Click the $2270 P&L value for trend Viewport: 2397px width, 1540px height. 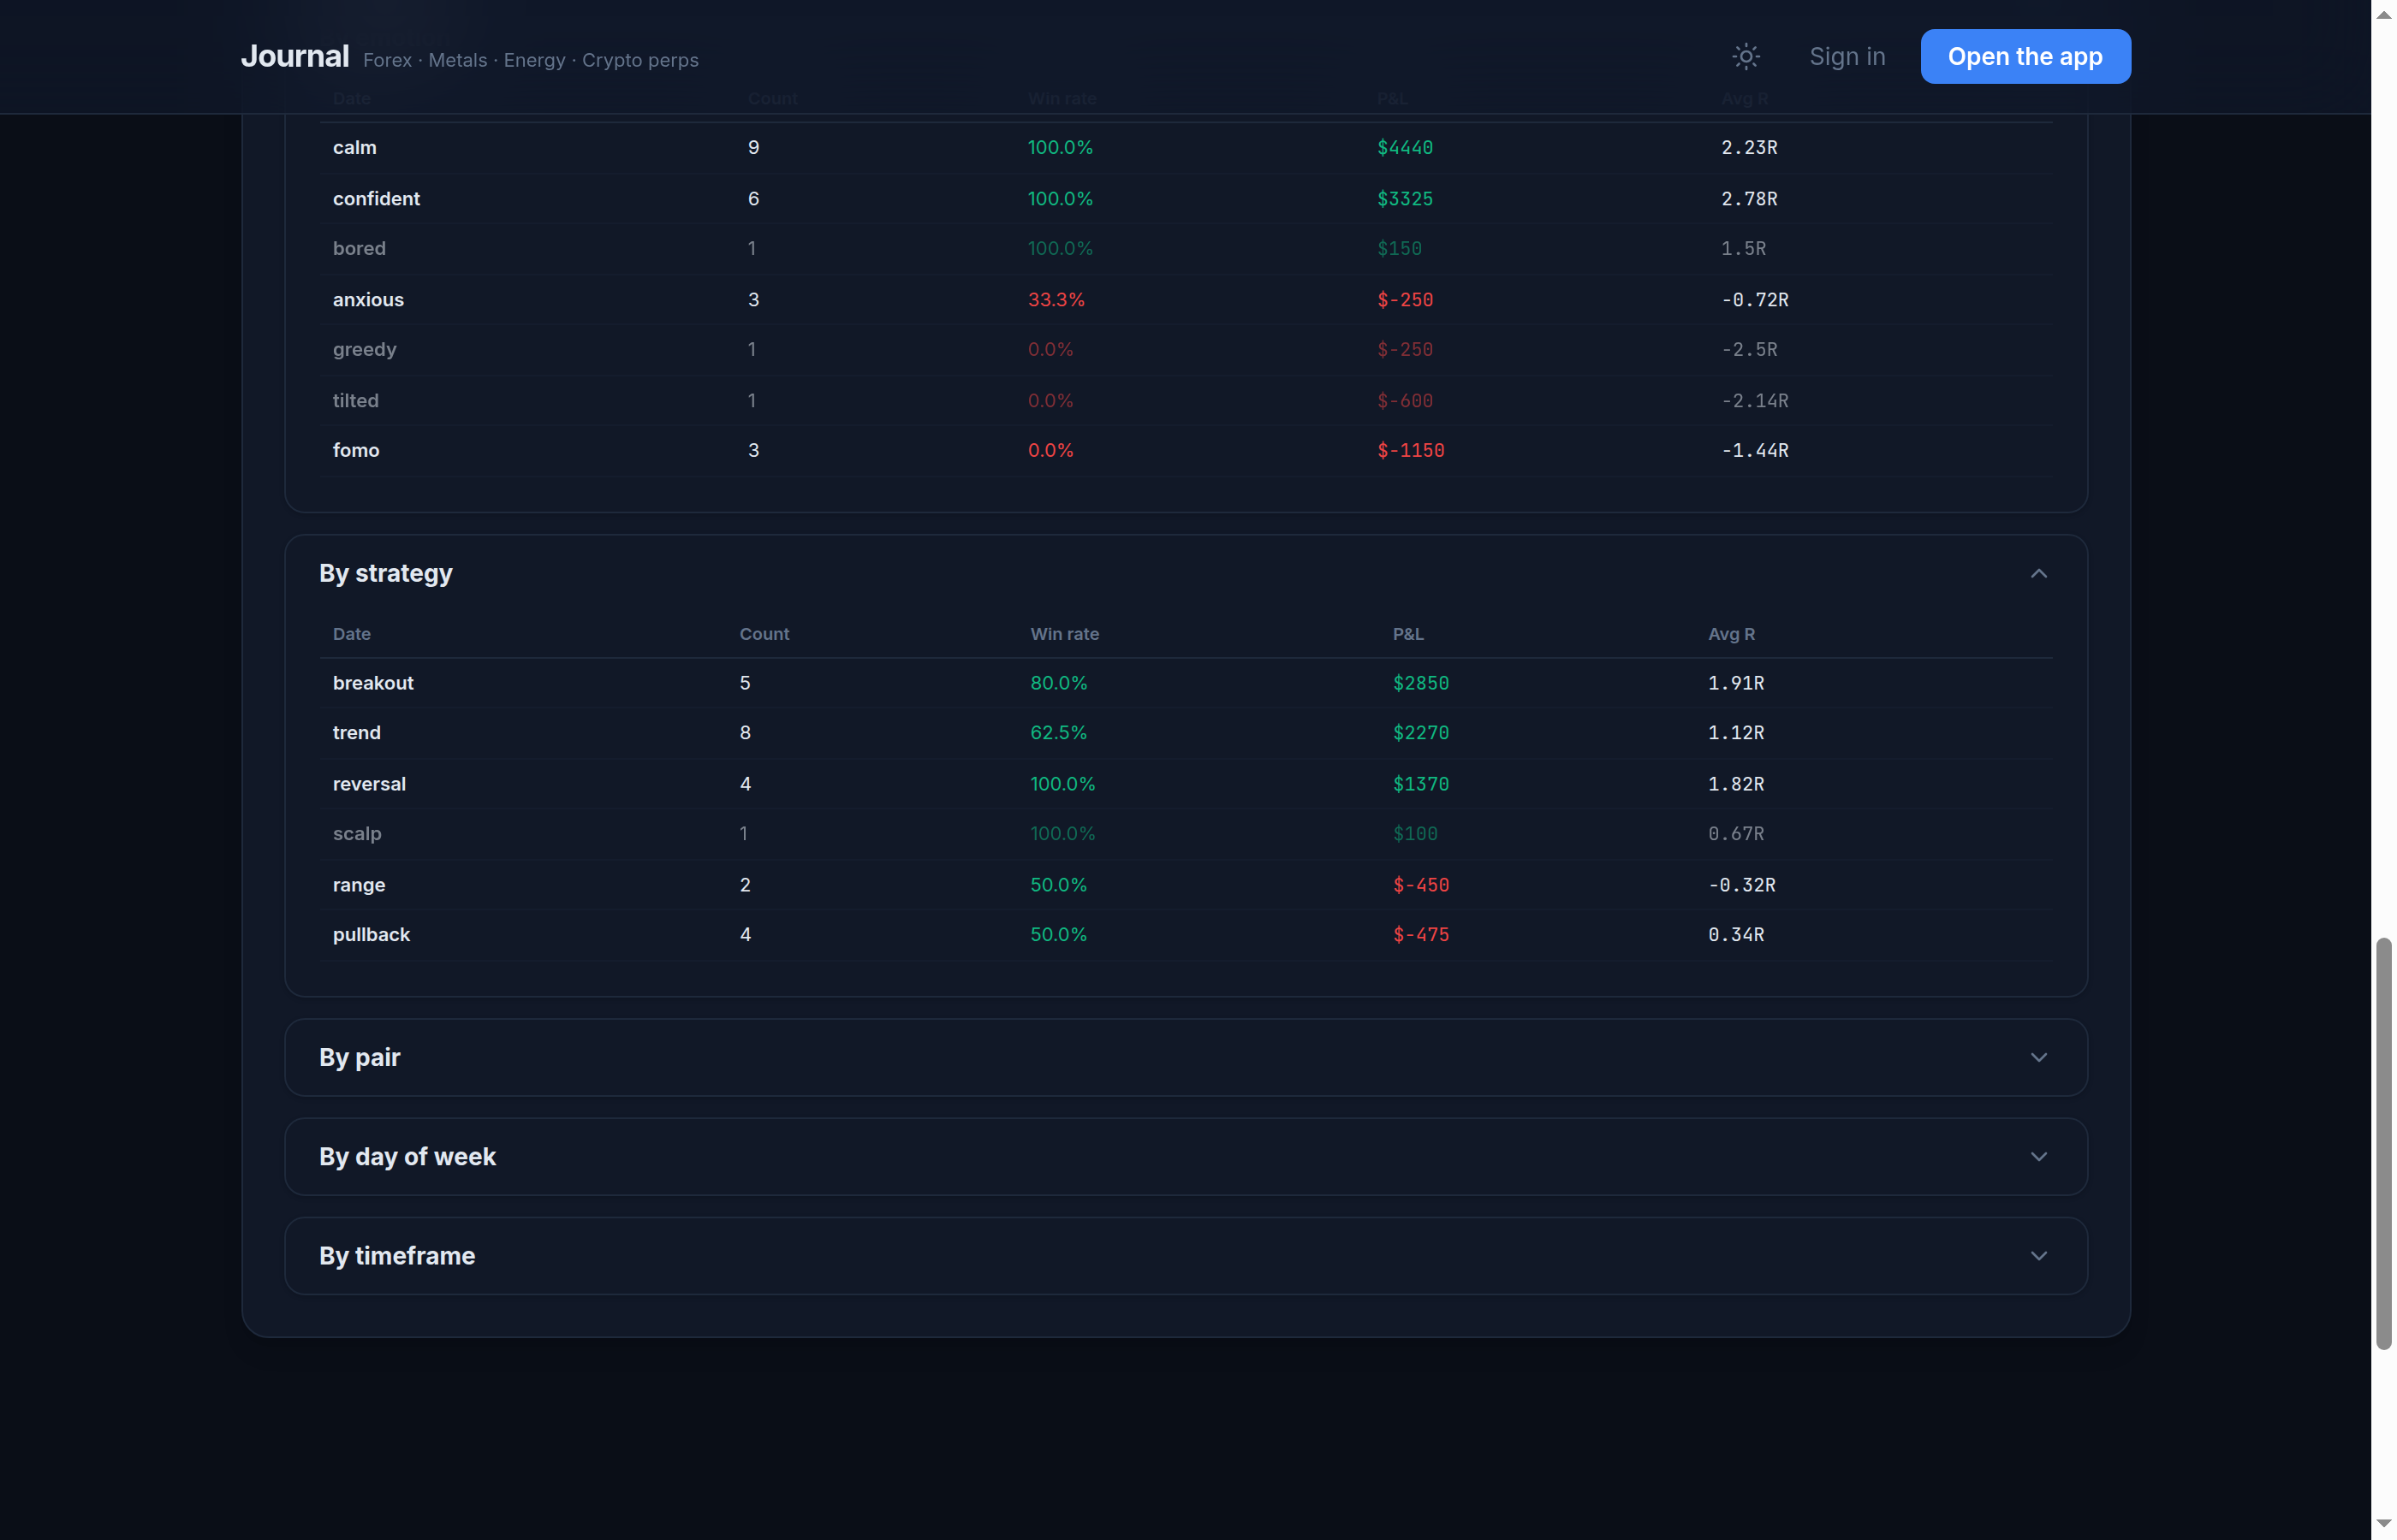click(x=1420, y=733)
